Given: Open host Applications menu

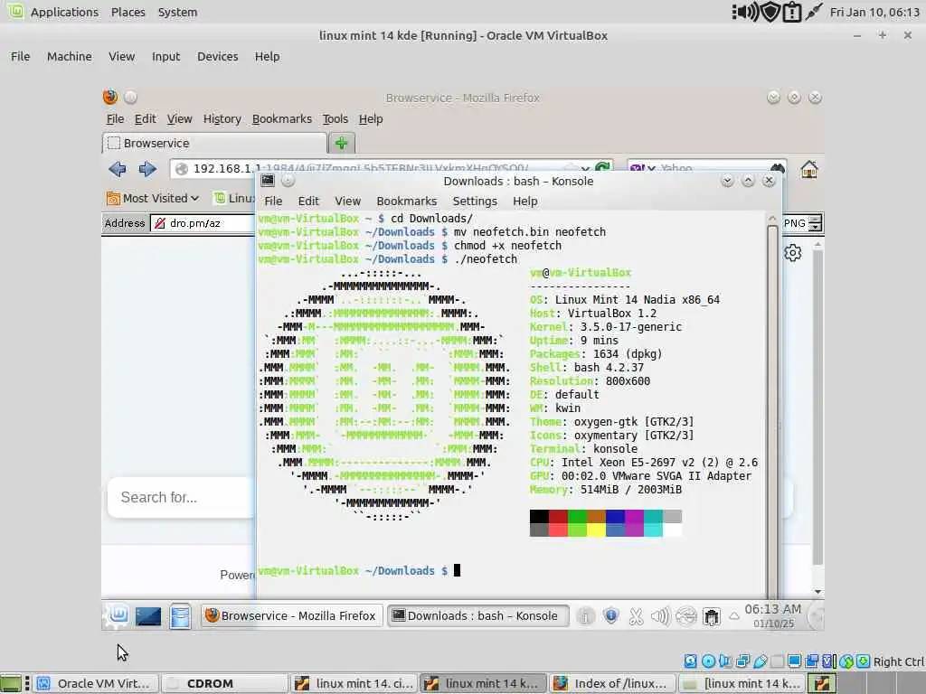Looking at the screenshot, I should [64, 12].
